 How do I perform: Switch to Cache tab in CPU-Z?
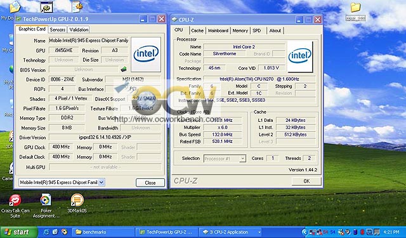197,30
